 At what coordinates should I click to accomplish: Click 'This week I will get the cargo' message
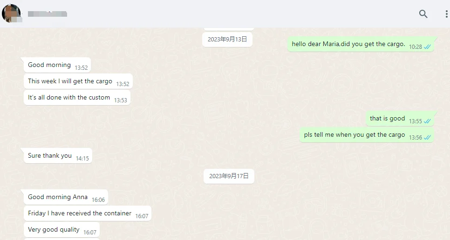pyautogui.click(x=78, y=81)
